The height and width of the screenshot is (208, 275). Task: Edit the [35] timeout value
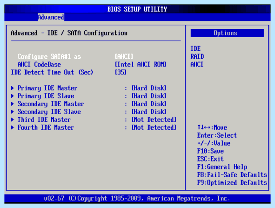[121, 72]
